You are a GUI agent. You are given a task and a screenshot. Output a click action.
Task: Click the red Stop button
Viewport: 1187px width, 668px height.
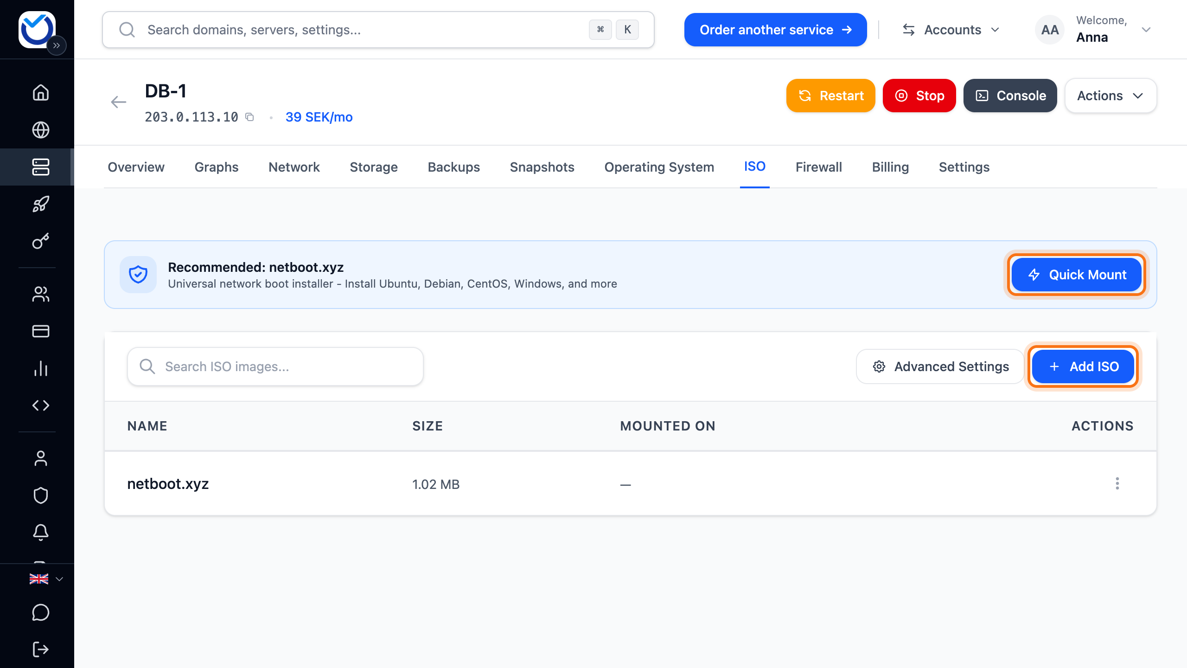click(919, 96)
